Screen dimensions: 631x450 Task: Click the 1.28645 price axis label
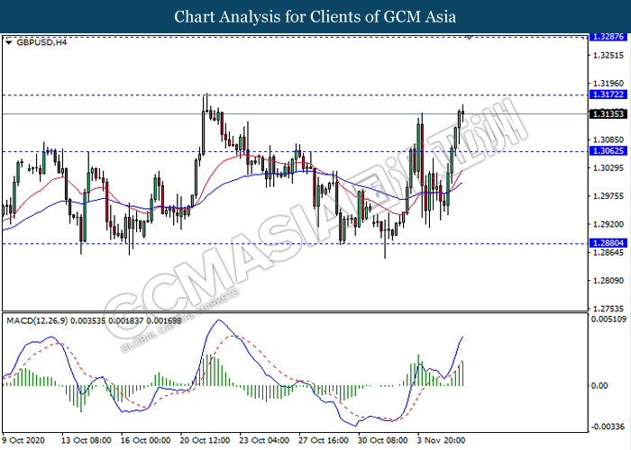(x=608, y=252)
